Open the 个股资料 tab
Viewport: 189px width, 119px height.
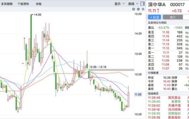[x=23, y=4]
